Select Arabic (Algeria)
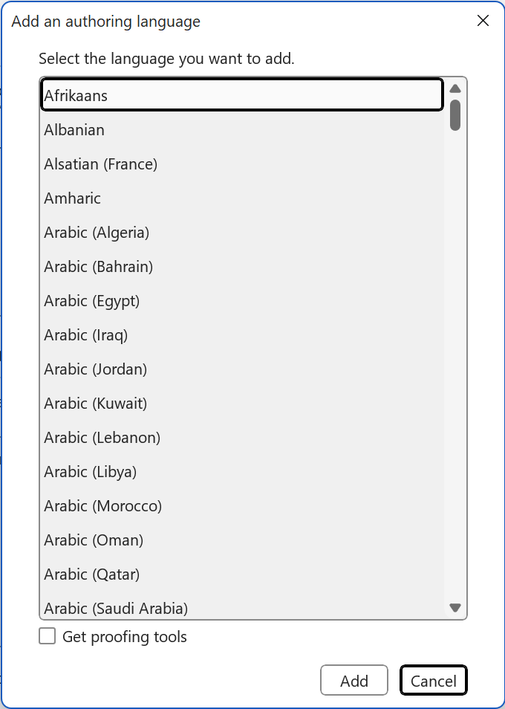The width and height of the screenshot is (505, 709). (x=242, y=233)
